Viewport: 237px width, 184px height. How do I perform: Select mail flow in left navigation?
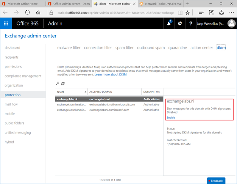coord(11,104)
